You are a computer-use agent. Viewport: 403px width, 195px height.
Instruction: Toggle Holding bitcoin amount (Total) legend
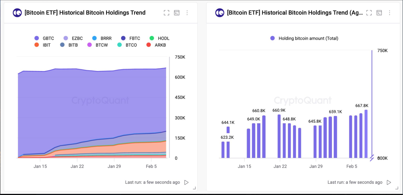[304, 38]
